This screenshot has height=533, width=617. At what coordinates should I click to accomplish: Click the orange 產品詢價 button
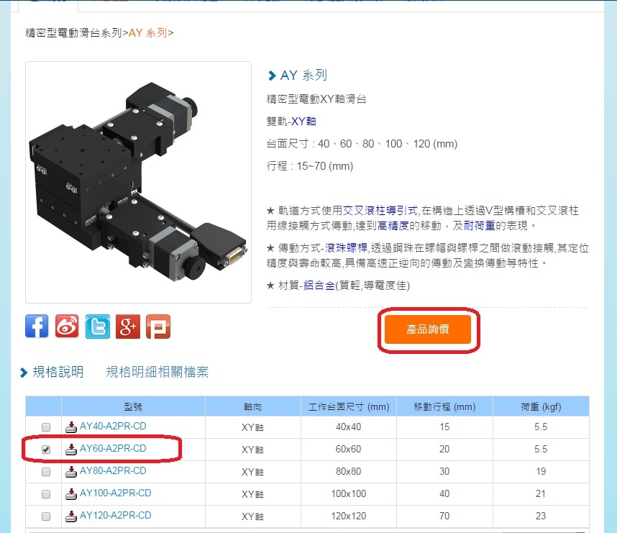pyautogui.click(x=428, y=329)
